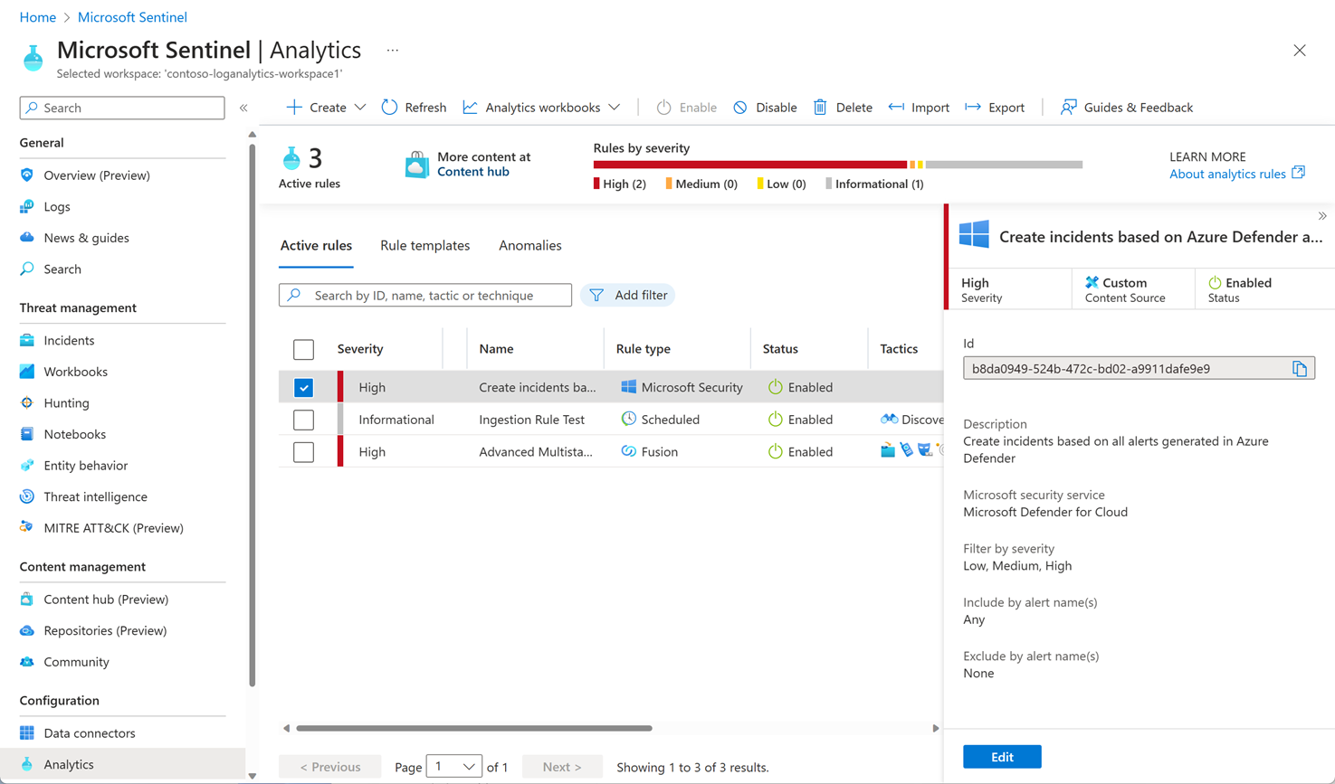Viewport: 1335px width, 784px height.
Task: Open the Hunting target icon
Action: click(x=27, y=403)
